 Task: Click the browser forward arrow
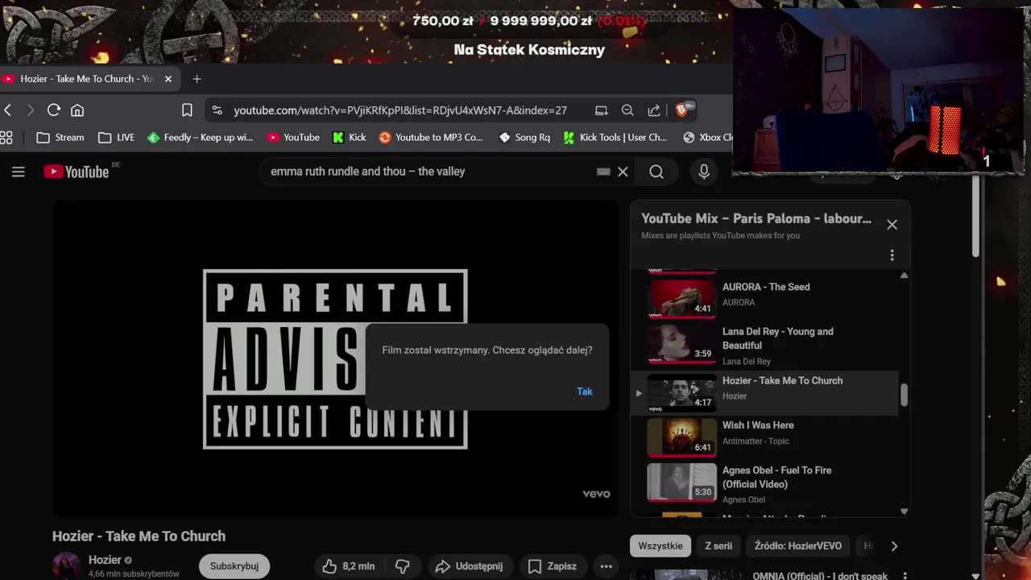point(31,110)
